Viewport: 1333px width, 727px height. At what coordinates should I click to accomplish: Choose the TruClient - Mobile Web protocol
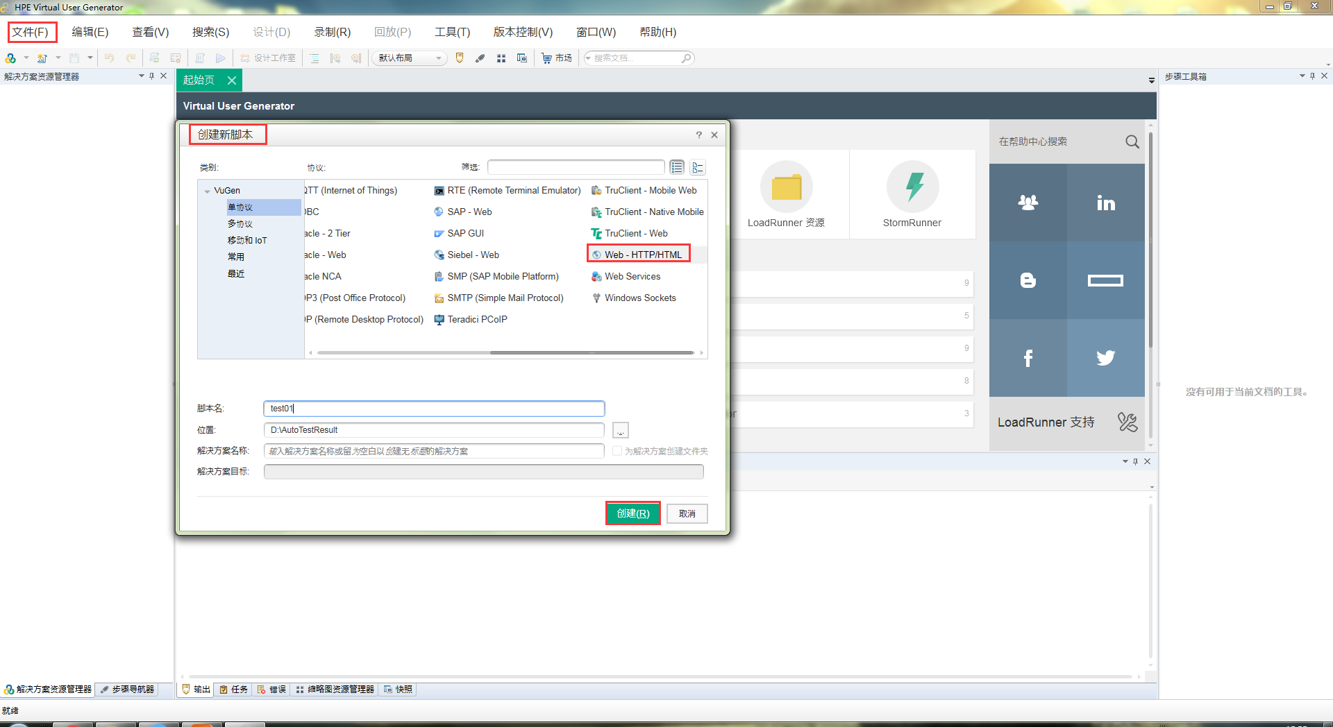[x=650, y=190]
